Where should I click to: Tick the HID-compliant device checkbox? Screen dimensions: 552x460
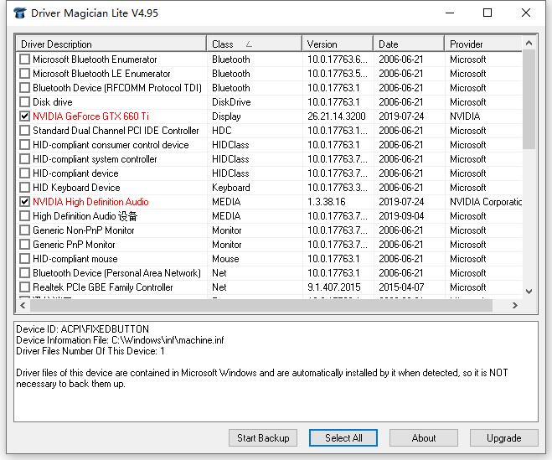tap(24, 173)
